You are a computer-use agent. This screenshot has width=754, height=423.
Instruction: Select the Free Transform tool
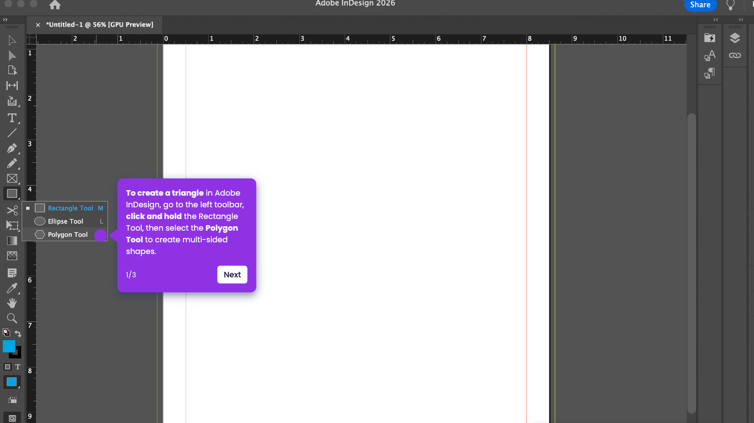[x=12, y=225]
